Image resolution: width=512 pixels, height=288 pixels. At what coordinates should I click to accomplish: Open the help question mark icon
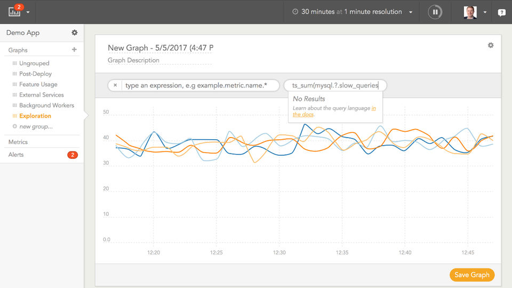click(501, 12)
